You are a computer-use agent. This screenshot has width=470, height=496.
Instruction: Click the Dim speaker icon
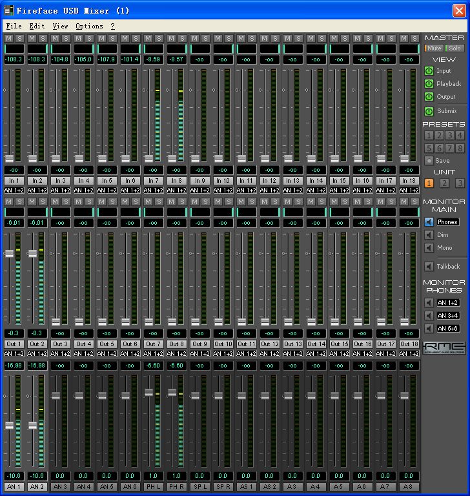coord(429,235)
